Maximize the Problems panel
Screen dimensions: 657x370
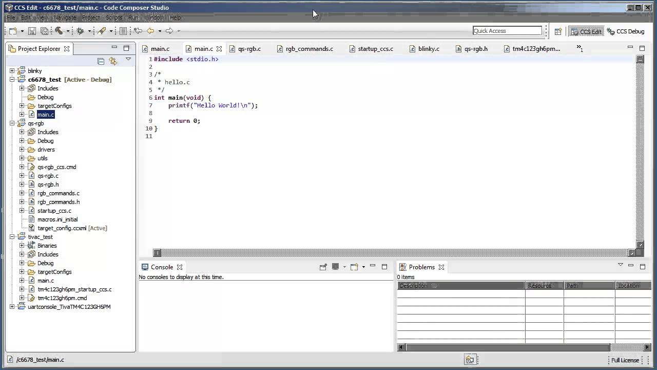tap(642, 267)
